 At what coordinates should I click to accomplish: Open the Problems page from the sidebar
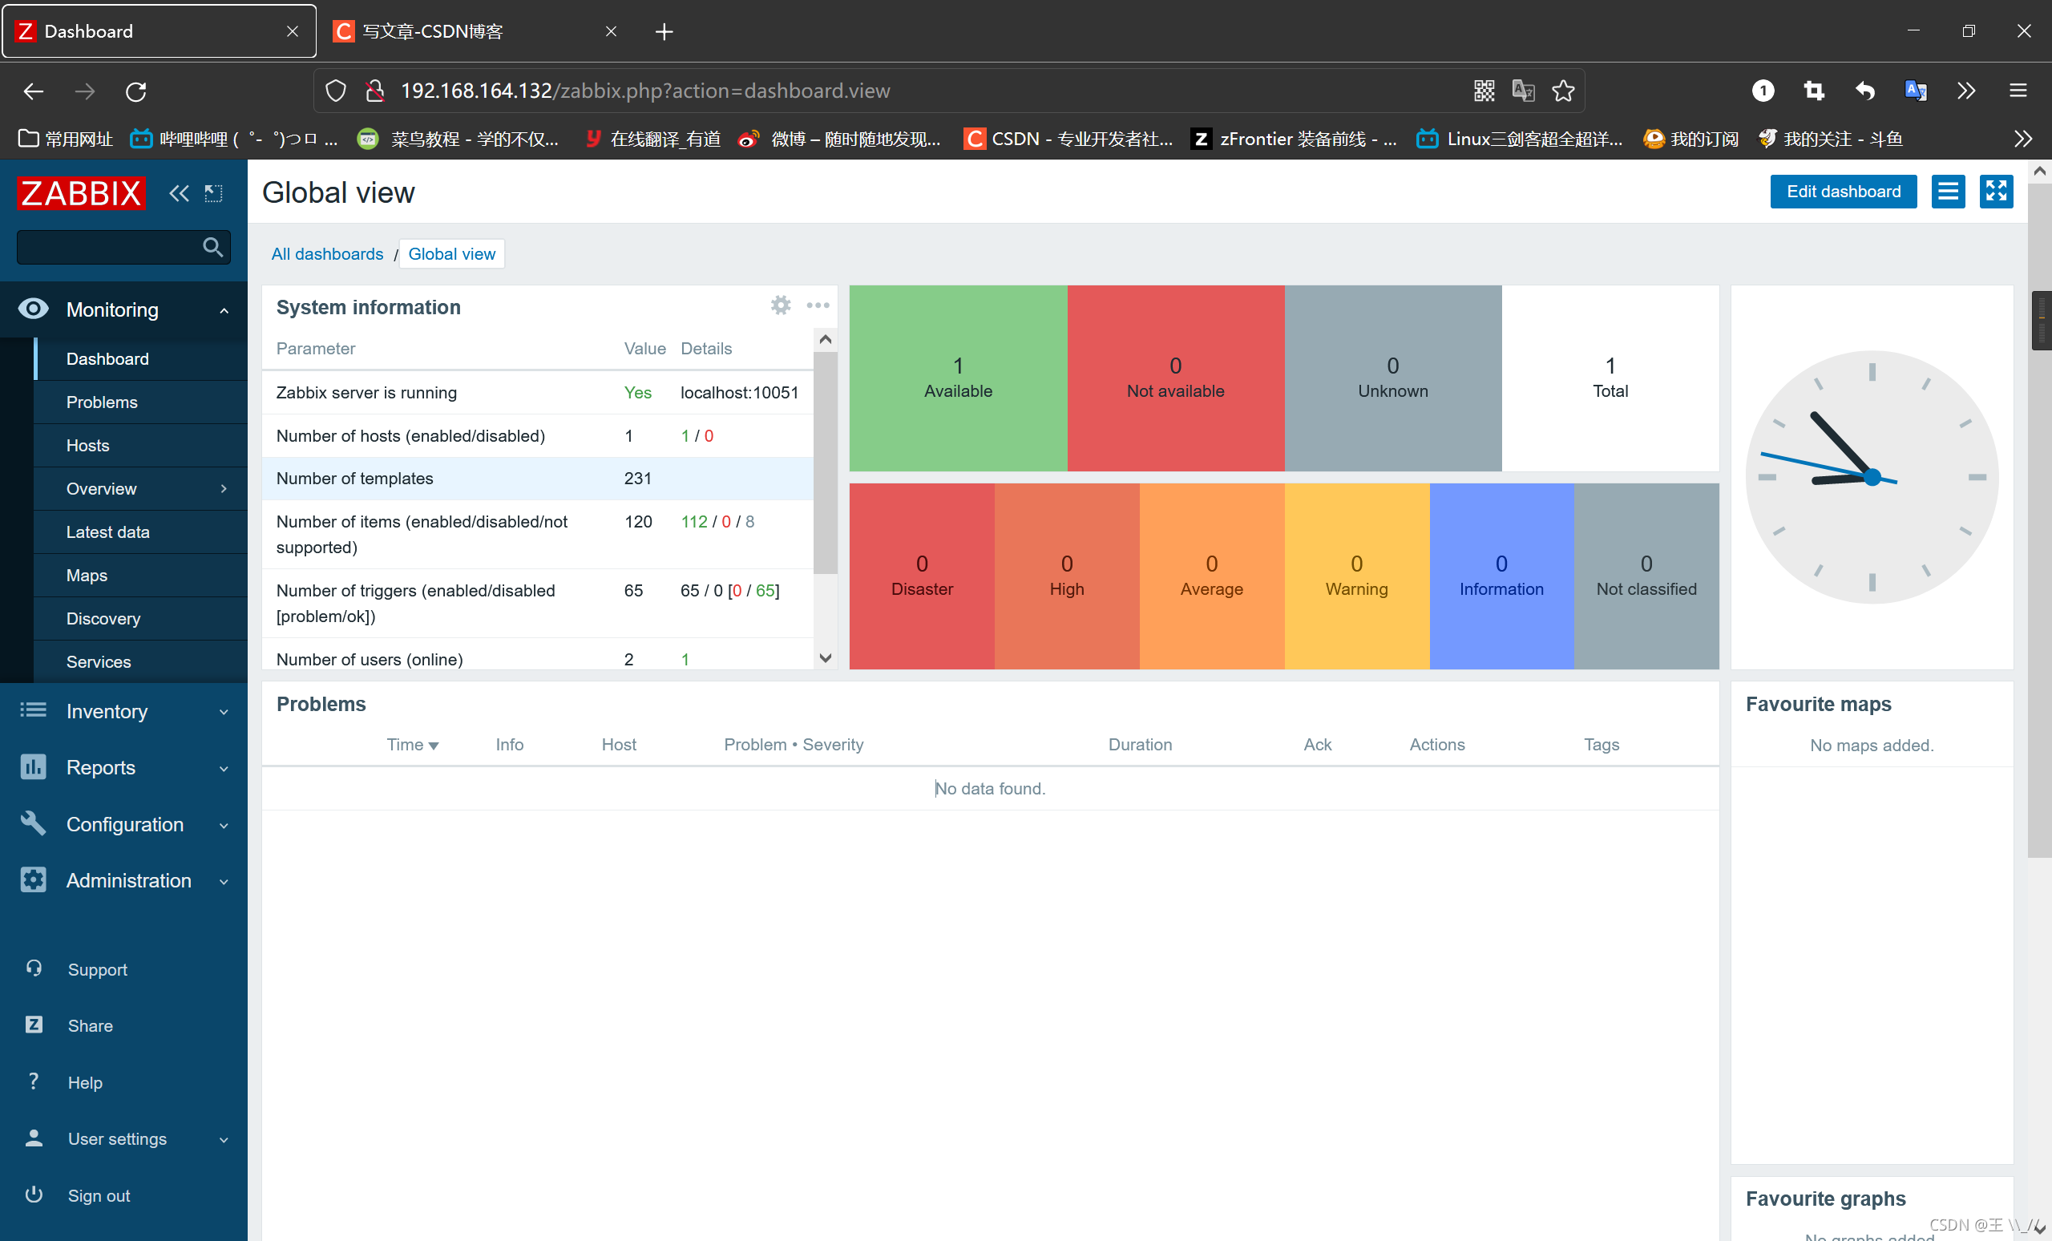tap(102, 402)
